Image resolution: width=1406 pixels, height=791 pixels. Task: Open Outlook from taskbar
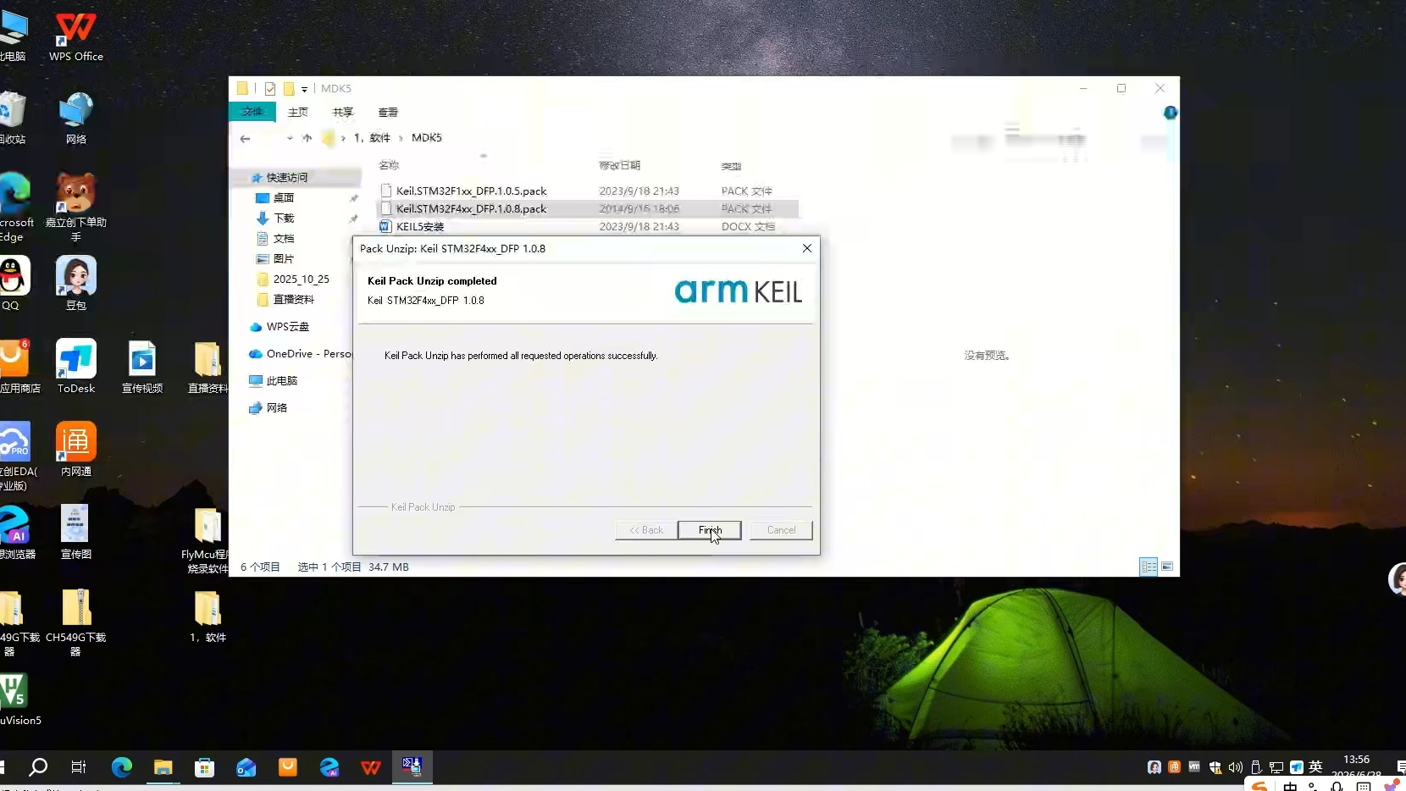246,767
